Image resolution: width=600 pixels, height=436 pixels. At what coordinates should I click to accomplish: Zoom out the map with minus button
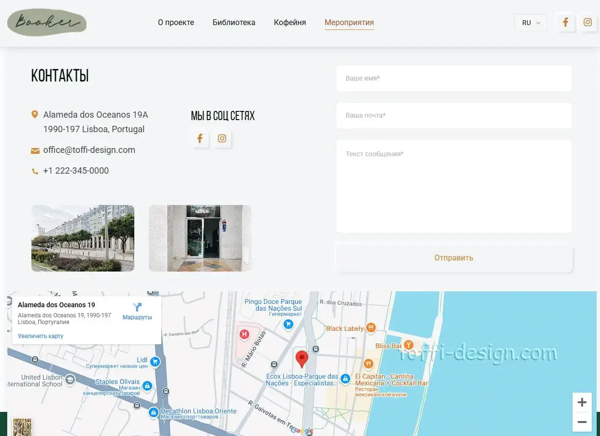tap(582, 422)
